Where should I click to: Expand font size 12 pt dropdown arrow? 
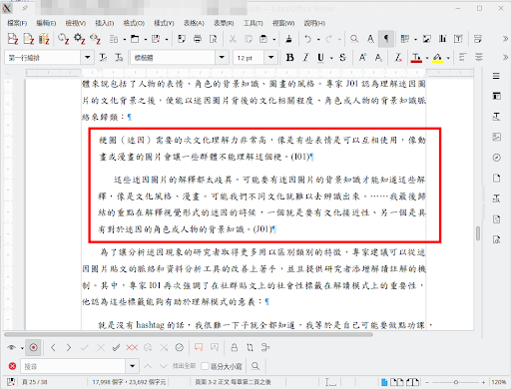pyautogui.click(x=270, y=58)
